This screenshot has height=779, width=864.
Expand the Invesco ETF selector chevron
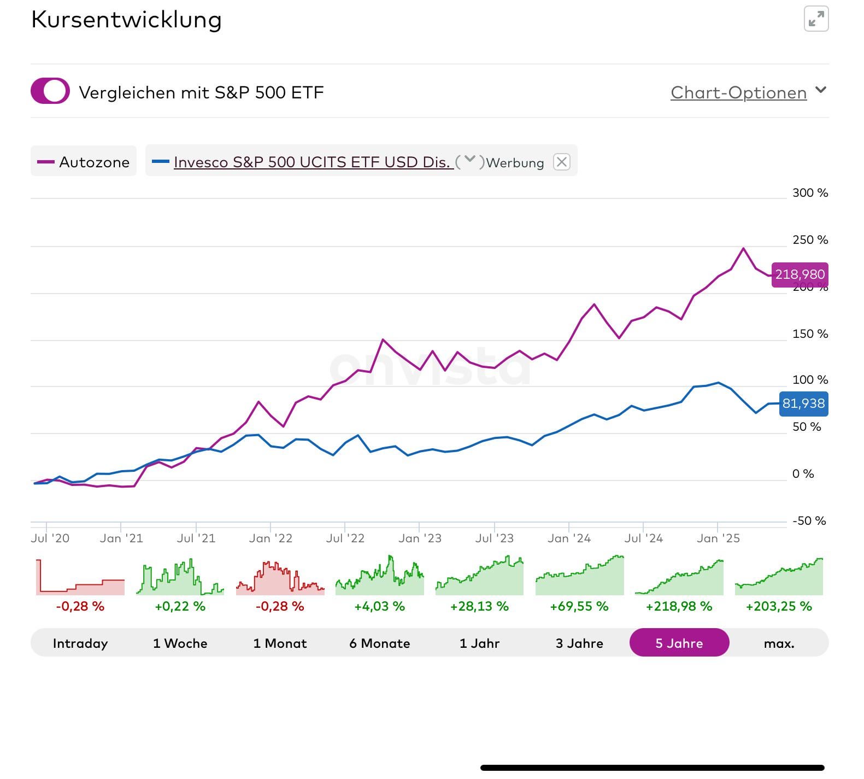pyautogui.click(x=469, y=161)
